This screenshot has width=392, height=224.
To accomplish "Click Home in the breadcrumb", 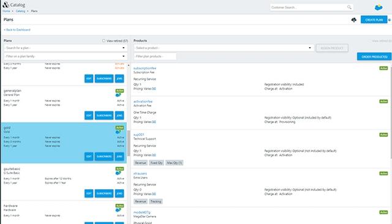I will (6, 11).
